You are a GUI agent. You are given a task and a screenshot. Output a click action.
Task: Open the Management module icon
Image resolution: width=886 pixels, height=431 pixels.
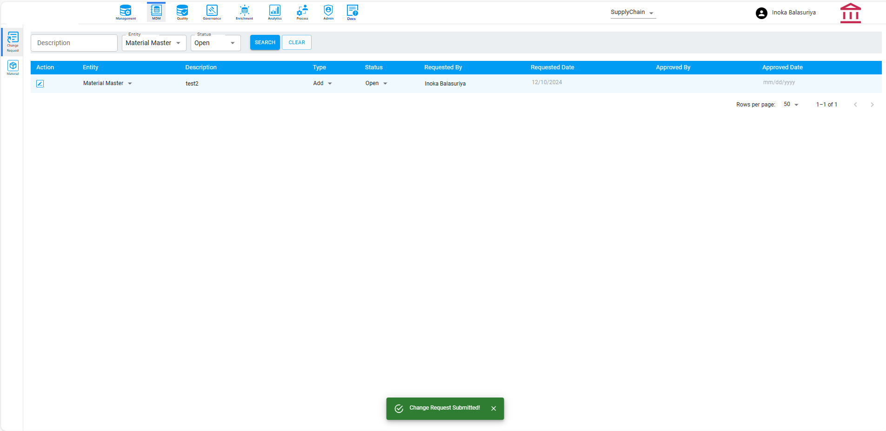click(x=126, y=12)
